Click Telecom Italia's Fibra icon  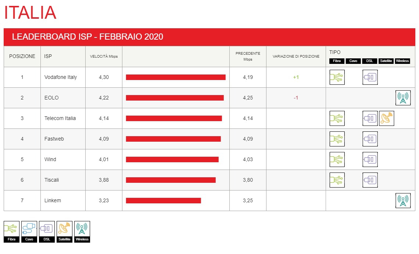tap(337, 118)
